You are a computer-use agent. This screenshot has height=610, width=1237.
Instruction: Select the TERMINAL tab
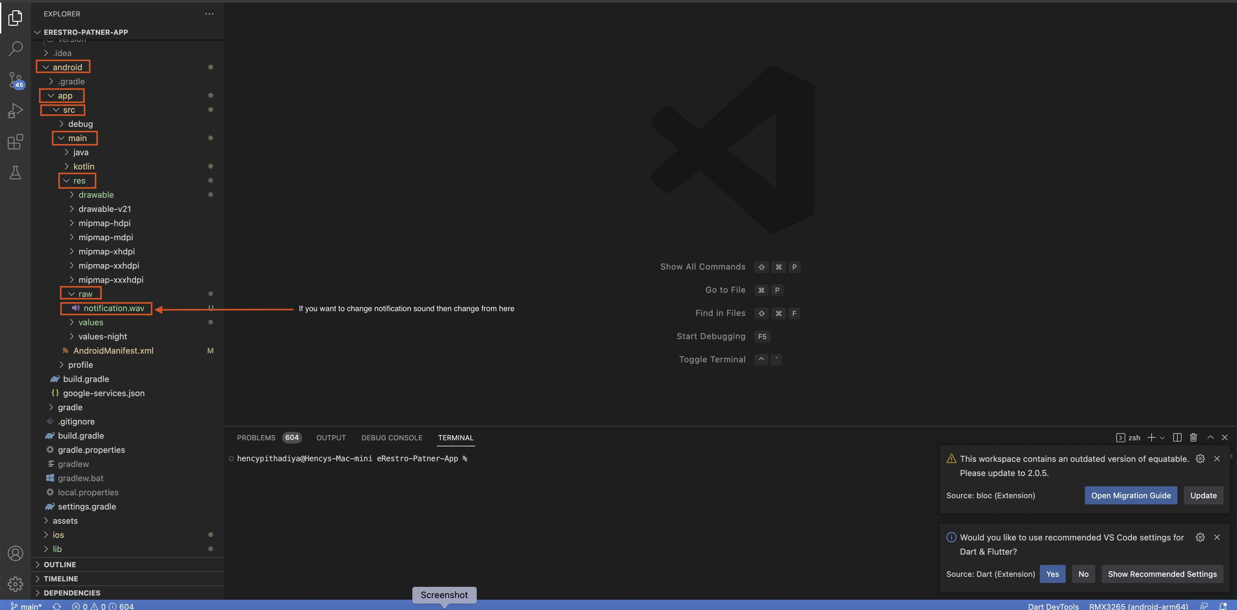pos(455,437)
